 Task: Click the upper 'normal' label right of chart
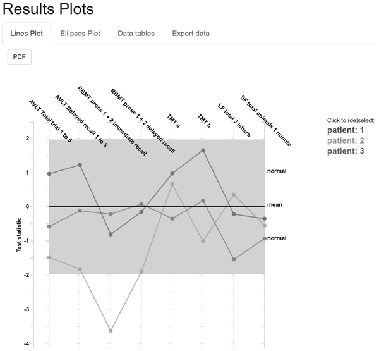(x=277, y=171)
